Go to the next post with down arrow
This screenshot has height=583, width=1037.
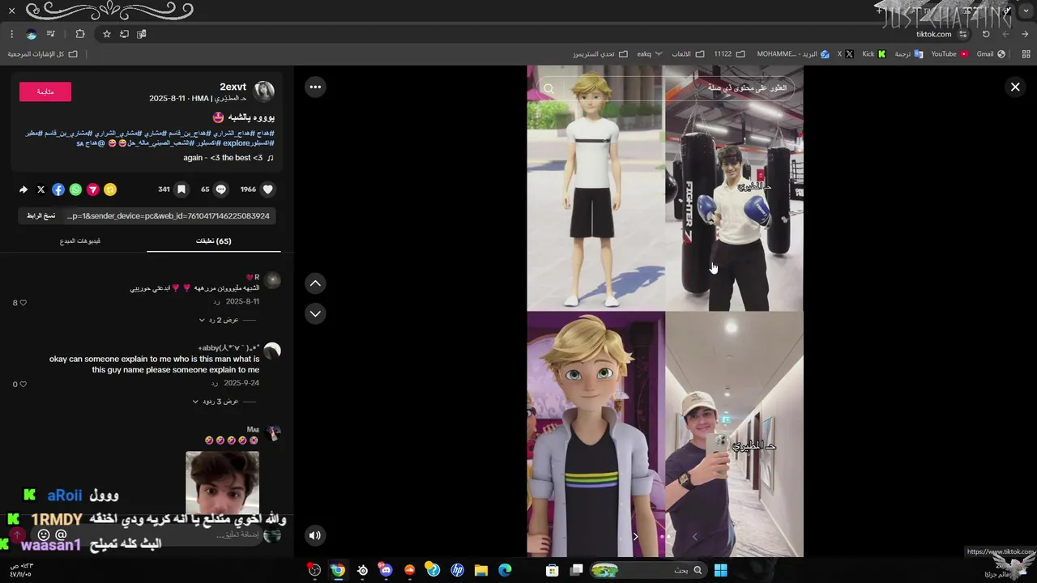pyautogui.click(x=315, y=313)
